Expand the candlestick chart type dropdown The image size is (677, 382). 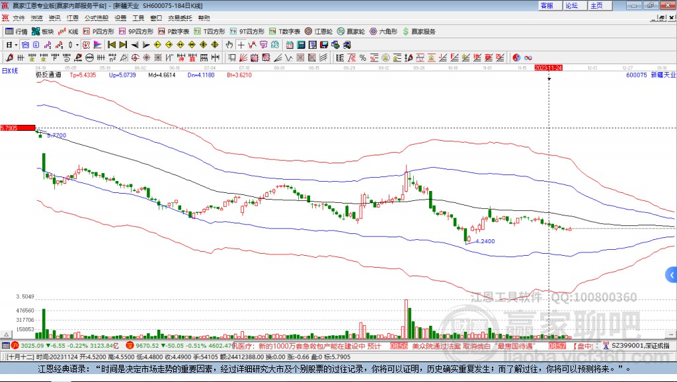[x=77, y=45]
